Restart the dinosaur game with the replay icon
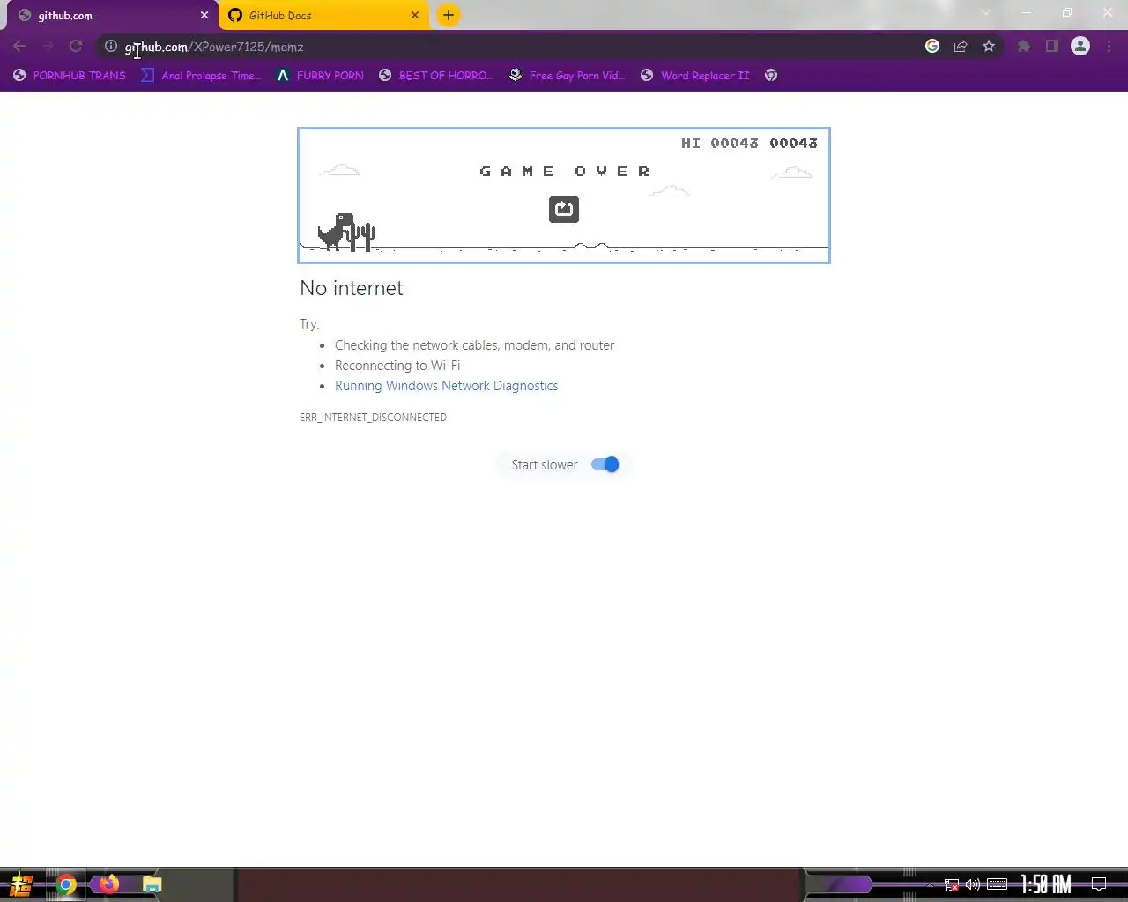Viewport: 1128px width, 902px height. click(x=564, y=209)
